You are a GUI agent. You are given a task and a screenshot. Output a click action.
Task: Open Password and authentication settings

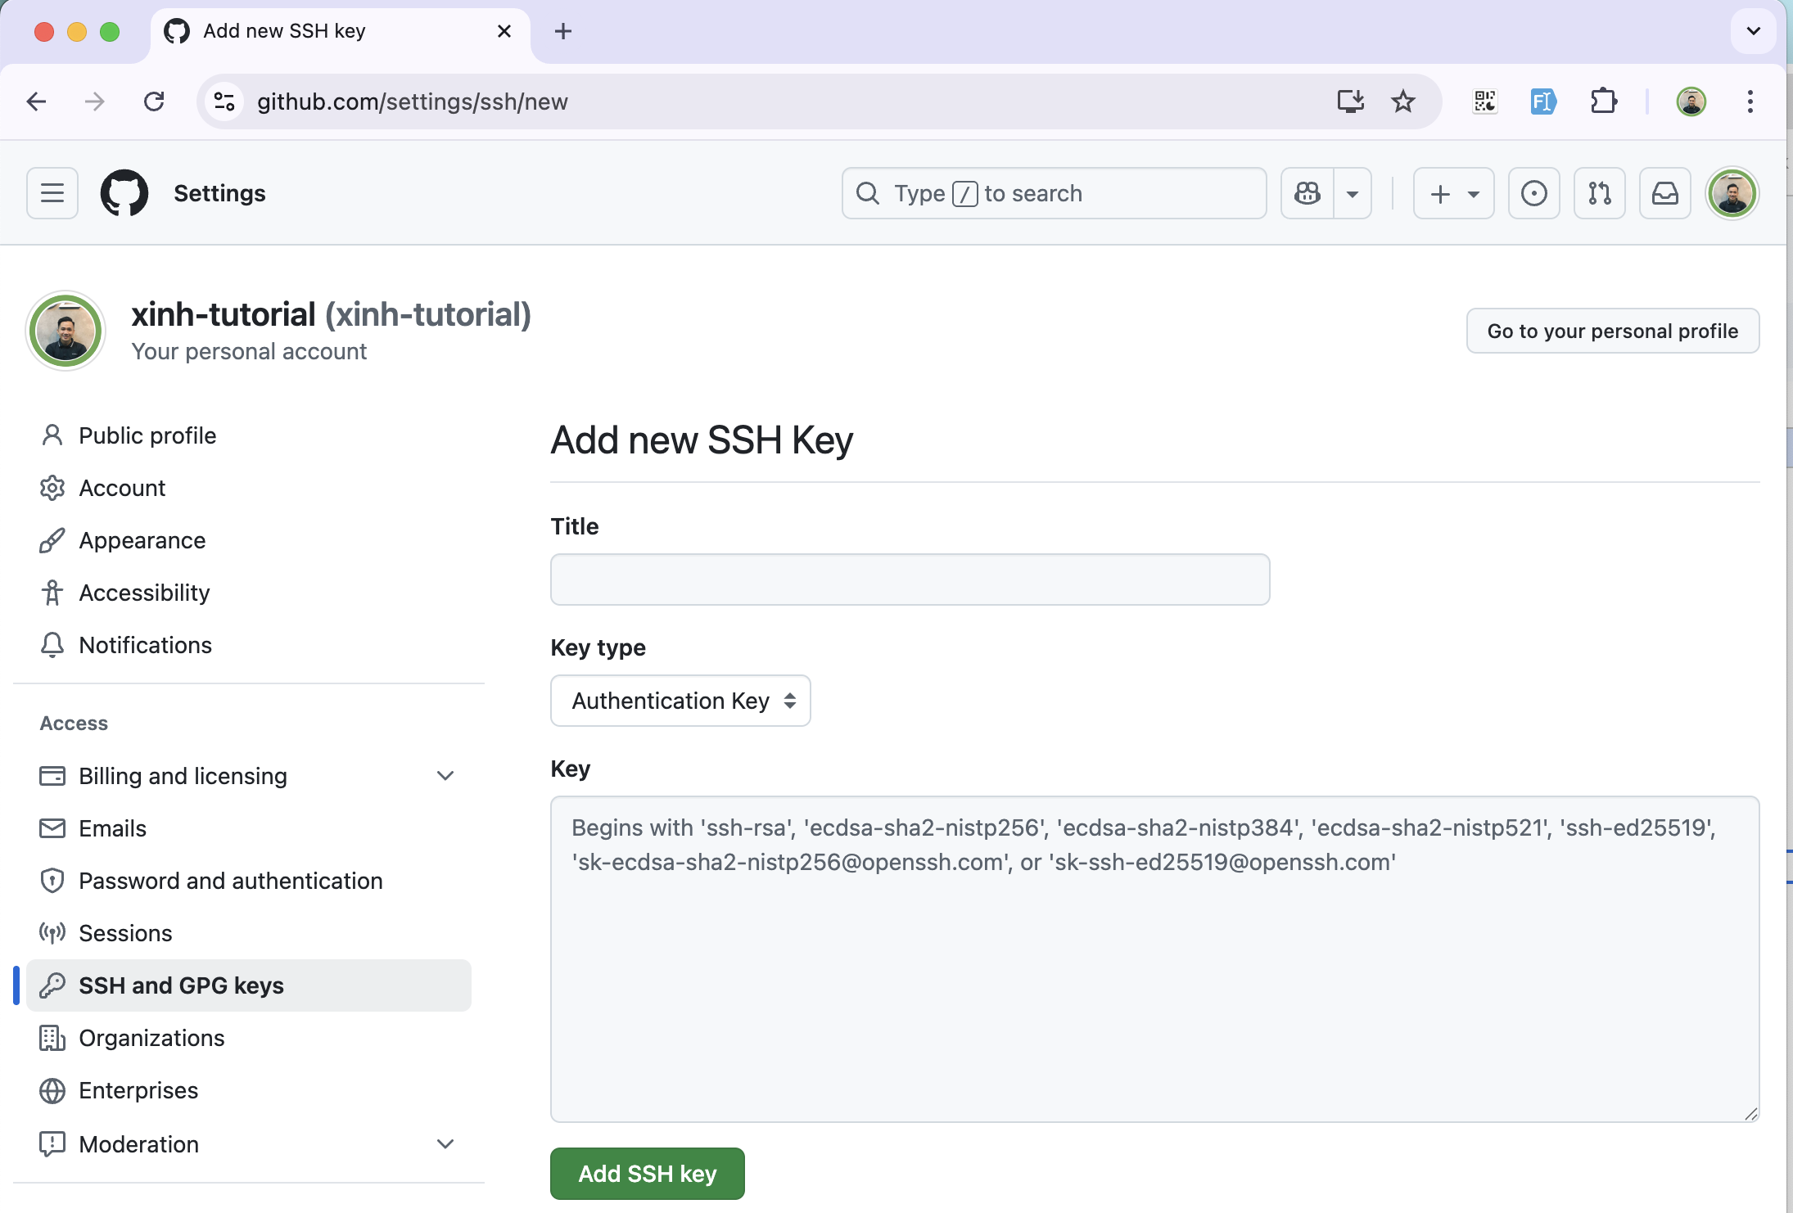coord(249,881)
